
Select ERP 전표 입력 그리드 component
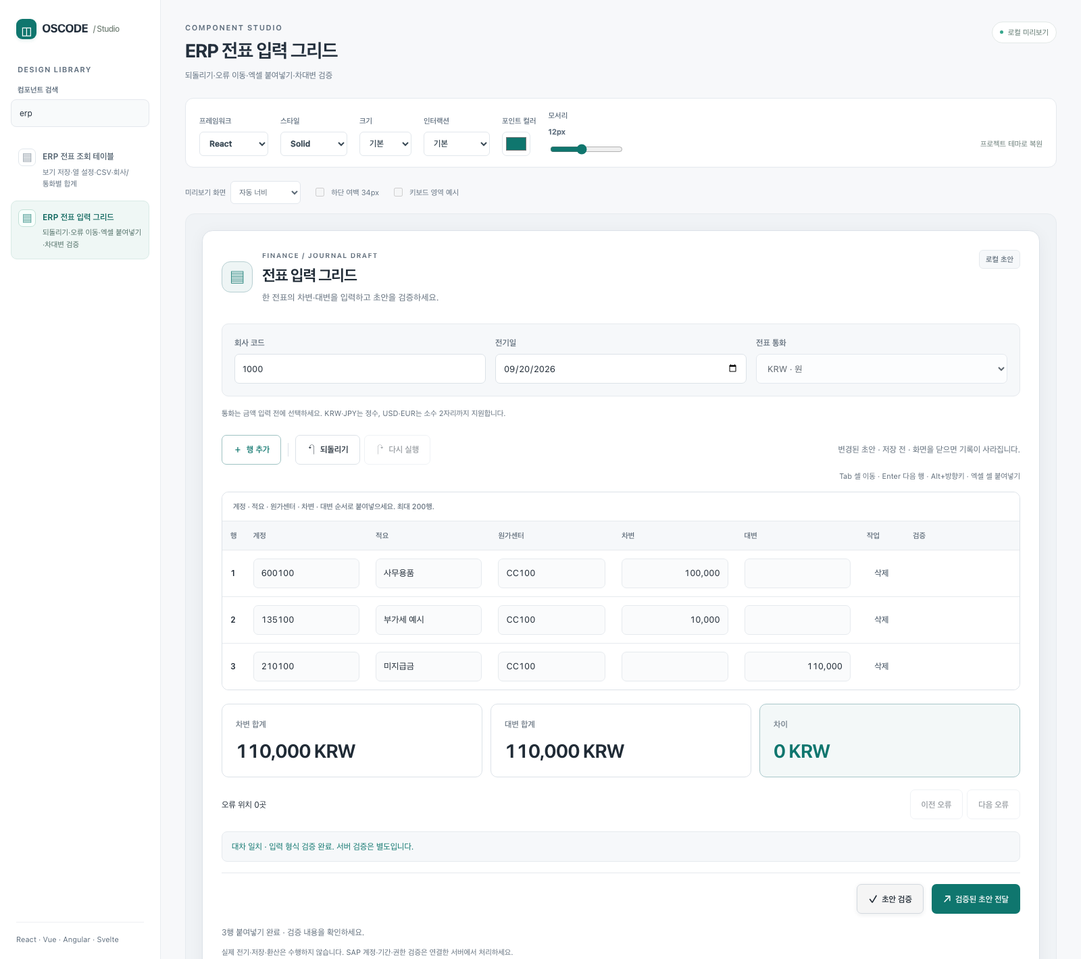80,230
